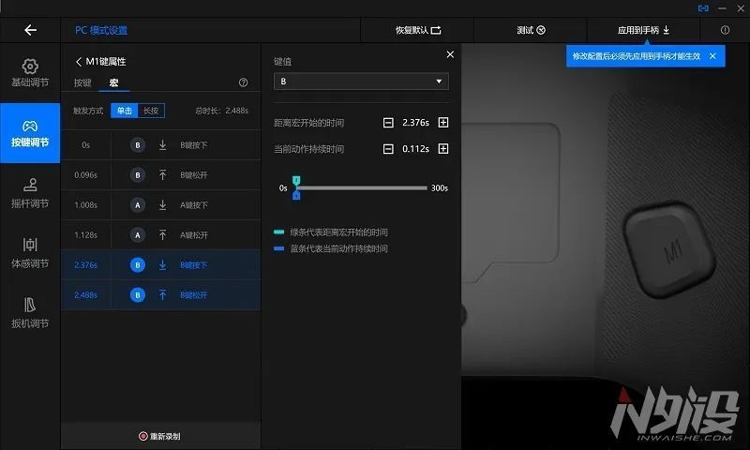
Task: Click the 2.376s start time value
Action: 415,123
